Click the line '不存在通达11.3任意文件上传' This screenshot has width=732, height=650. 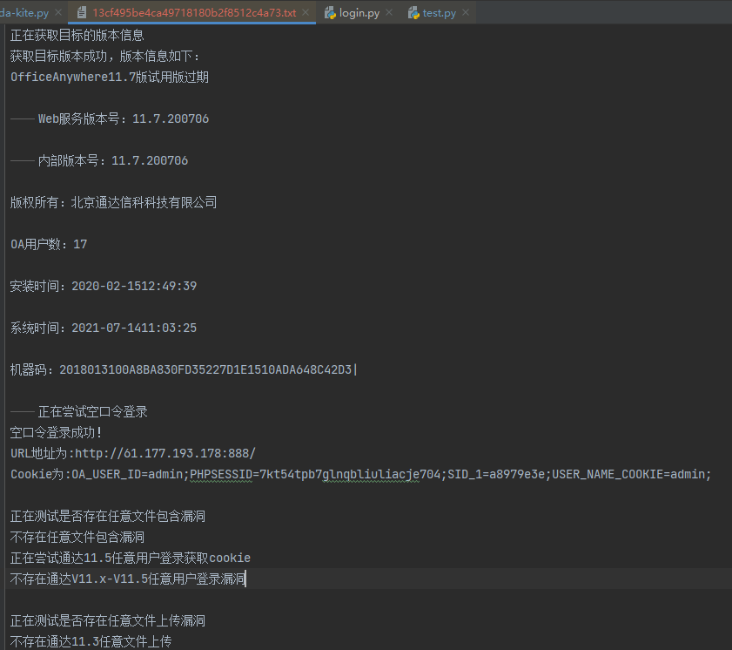tap(91, 641)
